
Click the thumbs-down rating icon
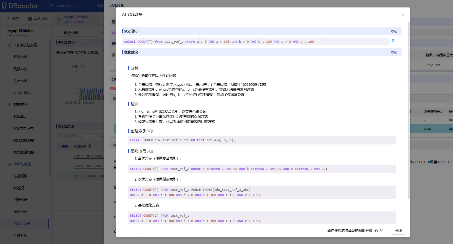point(382,230)
